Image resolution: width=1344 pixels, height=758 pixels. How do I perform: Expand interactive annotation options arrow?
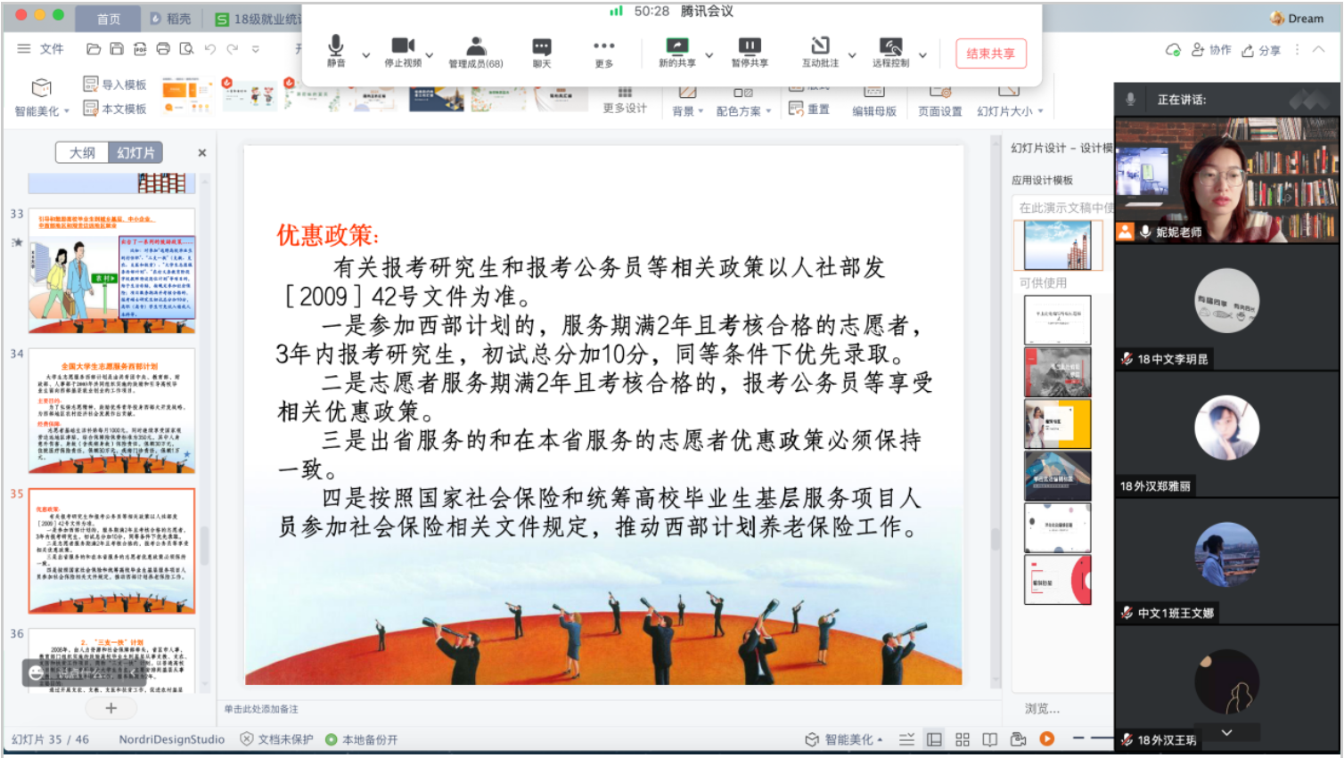(852, 55)
